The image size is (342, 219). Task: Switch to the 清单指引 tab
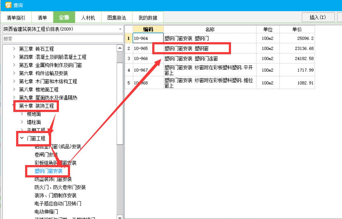pos(16,17)
